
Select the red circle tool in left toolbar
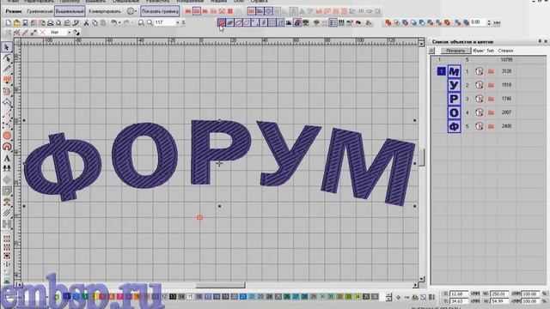tap(7, 136)
